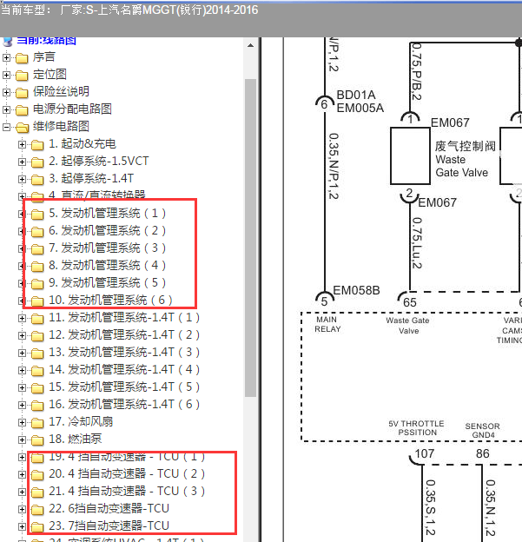Select tree item 定位图
Screen dimensions: 522x542
(x=50, y=75)
